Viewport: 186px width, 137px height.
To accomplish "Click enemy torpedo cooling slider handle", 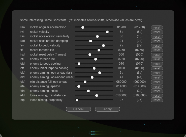I will pyautogui.click(x=79, y=64).
